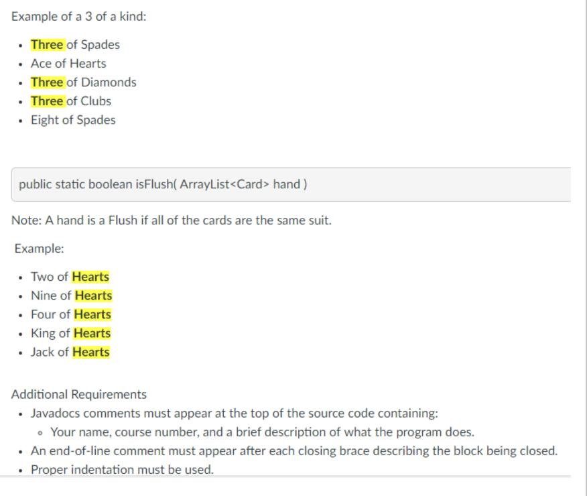Click the 'Proper indentation must be used' line

pos(122,469)
